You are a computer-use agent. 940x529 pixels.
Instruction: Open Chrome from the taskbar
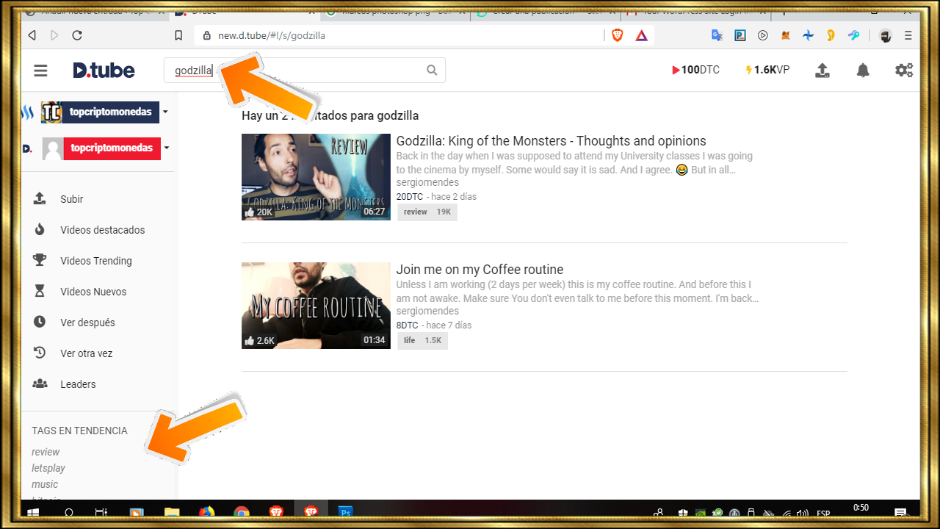[242, 512]
